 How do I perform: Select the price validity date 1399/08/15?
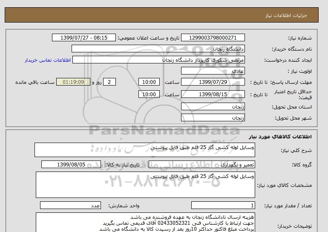click(213, 94)
